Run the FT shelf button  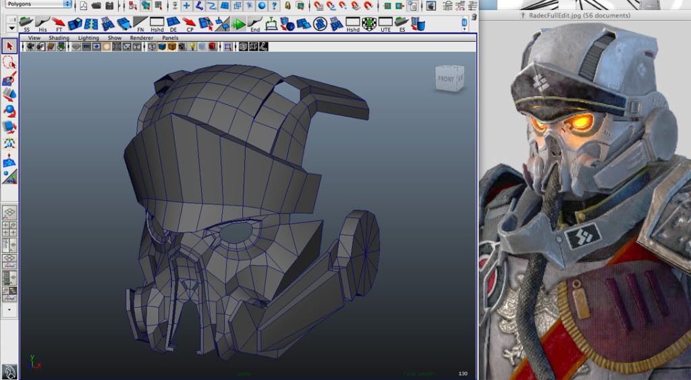[x=59, y=24]
